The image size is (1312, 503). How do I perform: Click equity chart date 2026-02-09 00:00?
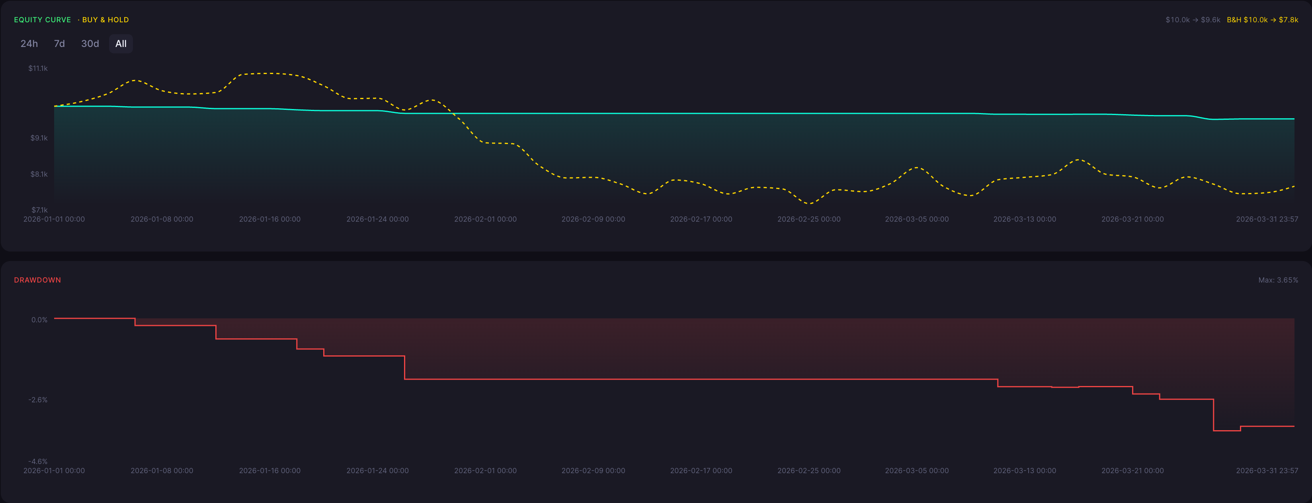594,219
